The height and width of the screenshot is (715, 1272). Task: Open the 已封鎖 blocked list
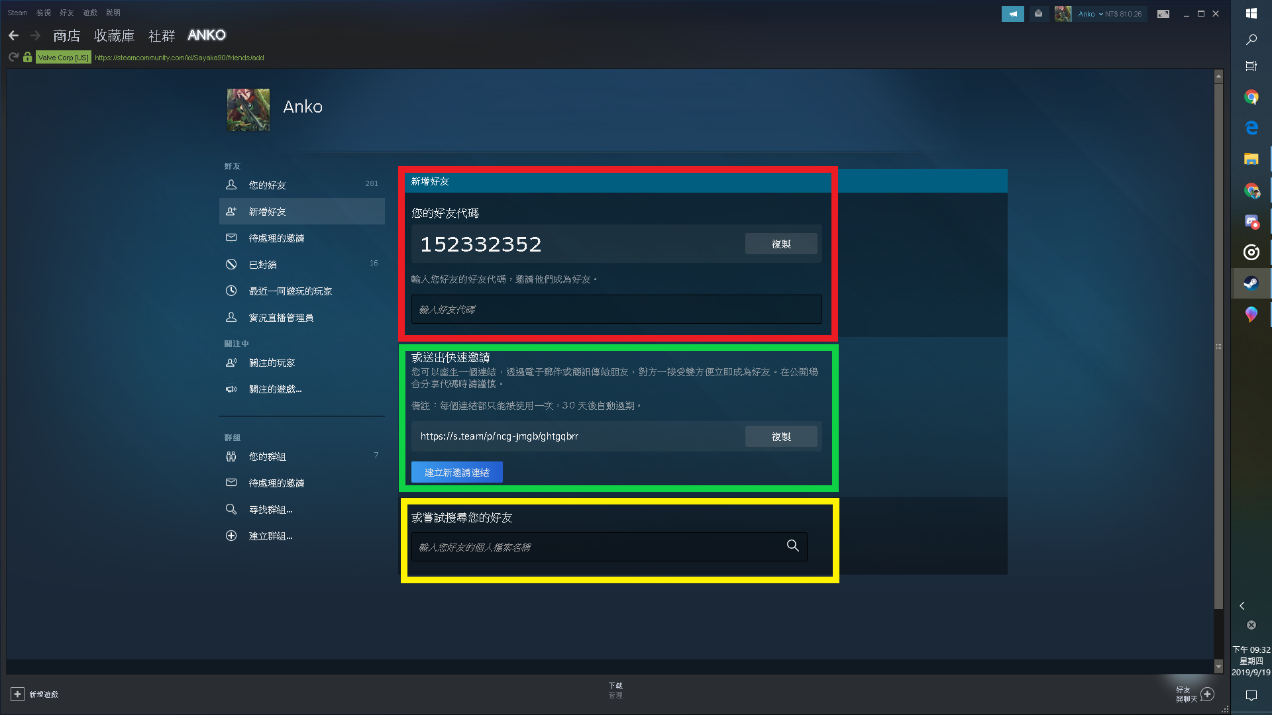tap(302, 264)
